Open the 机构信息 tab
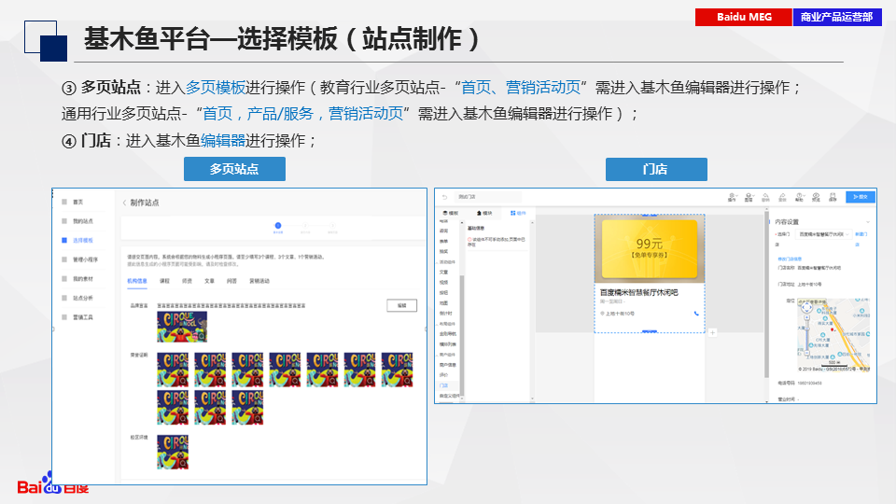 click(x=137, y=281)
